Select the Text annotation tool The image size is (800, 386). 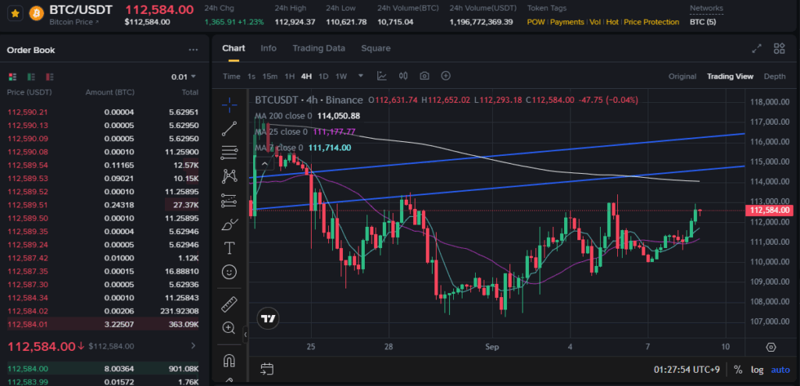coord(230,248)
